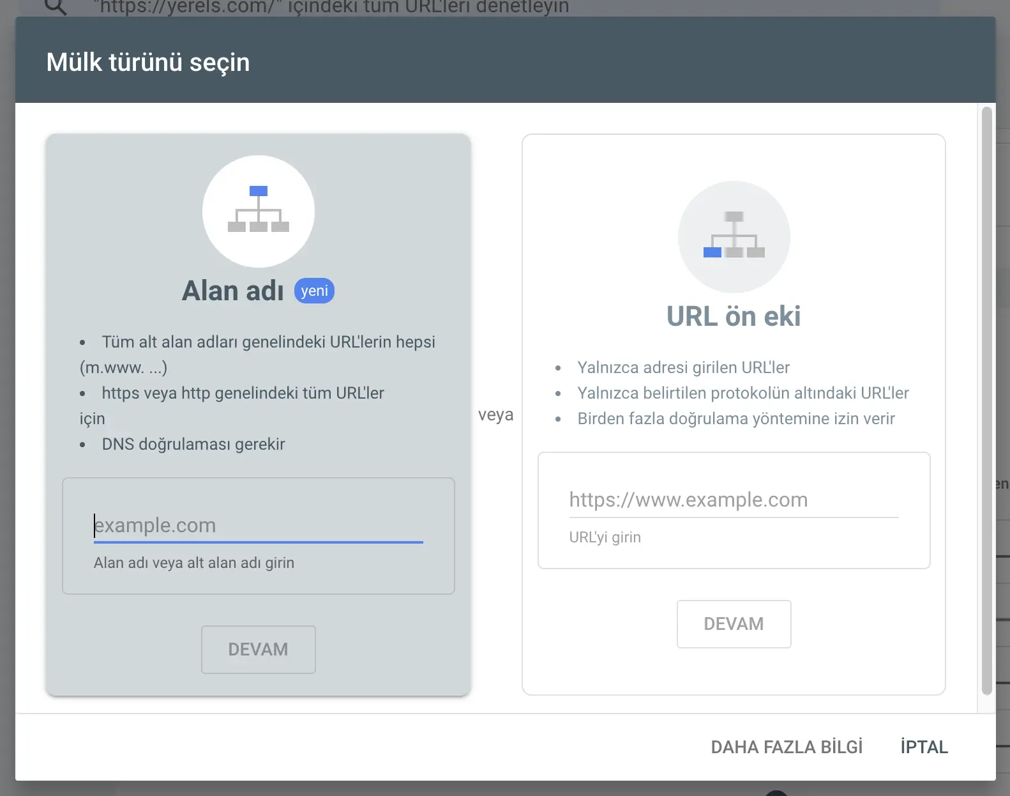The image size is (1010, 796).
Task: Click the 'Mülk türünü seçin' dialog title
Action: click(148, 62)
